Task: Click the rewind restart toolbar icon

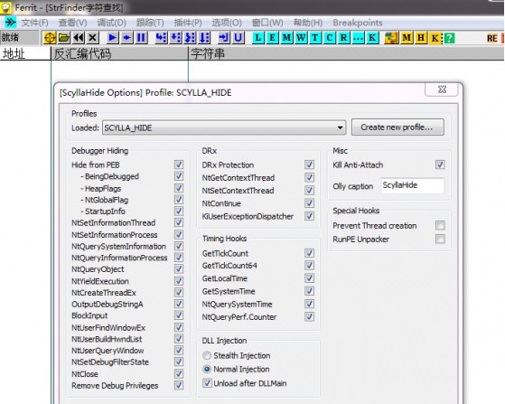Action: coord(79,38)
